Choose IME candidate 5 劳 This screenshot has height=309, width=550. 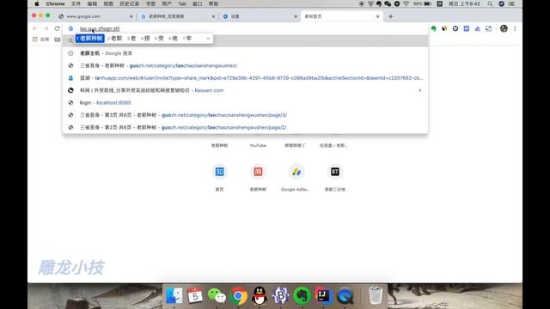pos(159,38)
